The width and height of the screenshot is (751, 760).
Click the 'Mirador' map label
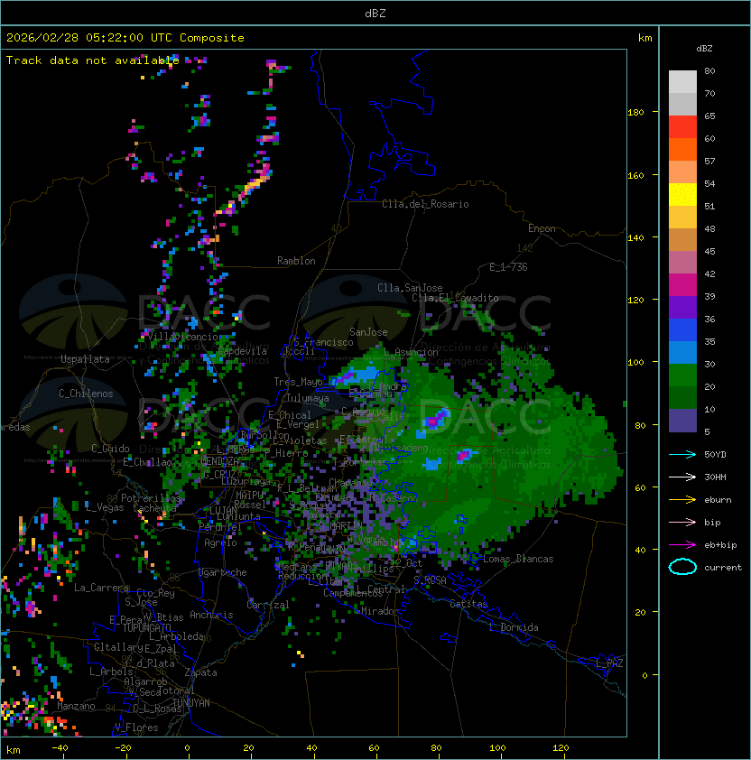(380, 611)
